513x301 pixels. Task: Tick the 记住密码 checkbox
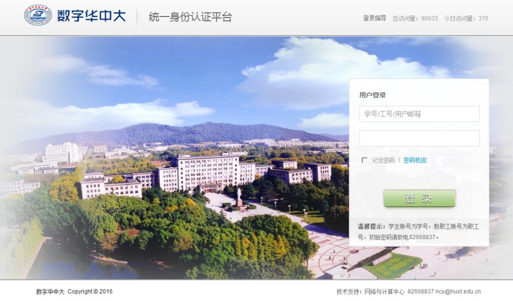pos(364,160)
